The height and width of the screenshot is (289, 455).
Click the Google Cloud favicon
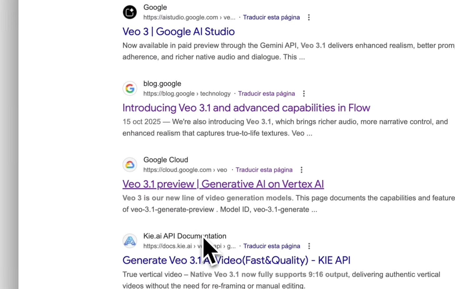click(130, 165)
